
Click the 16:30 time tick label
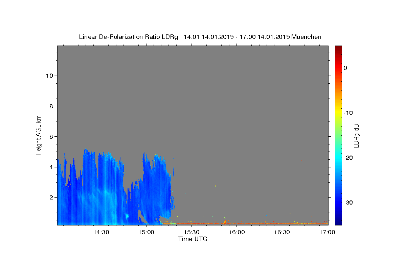click(x=282, y=232)
